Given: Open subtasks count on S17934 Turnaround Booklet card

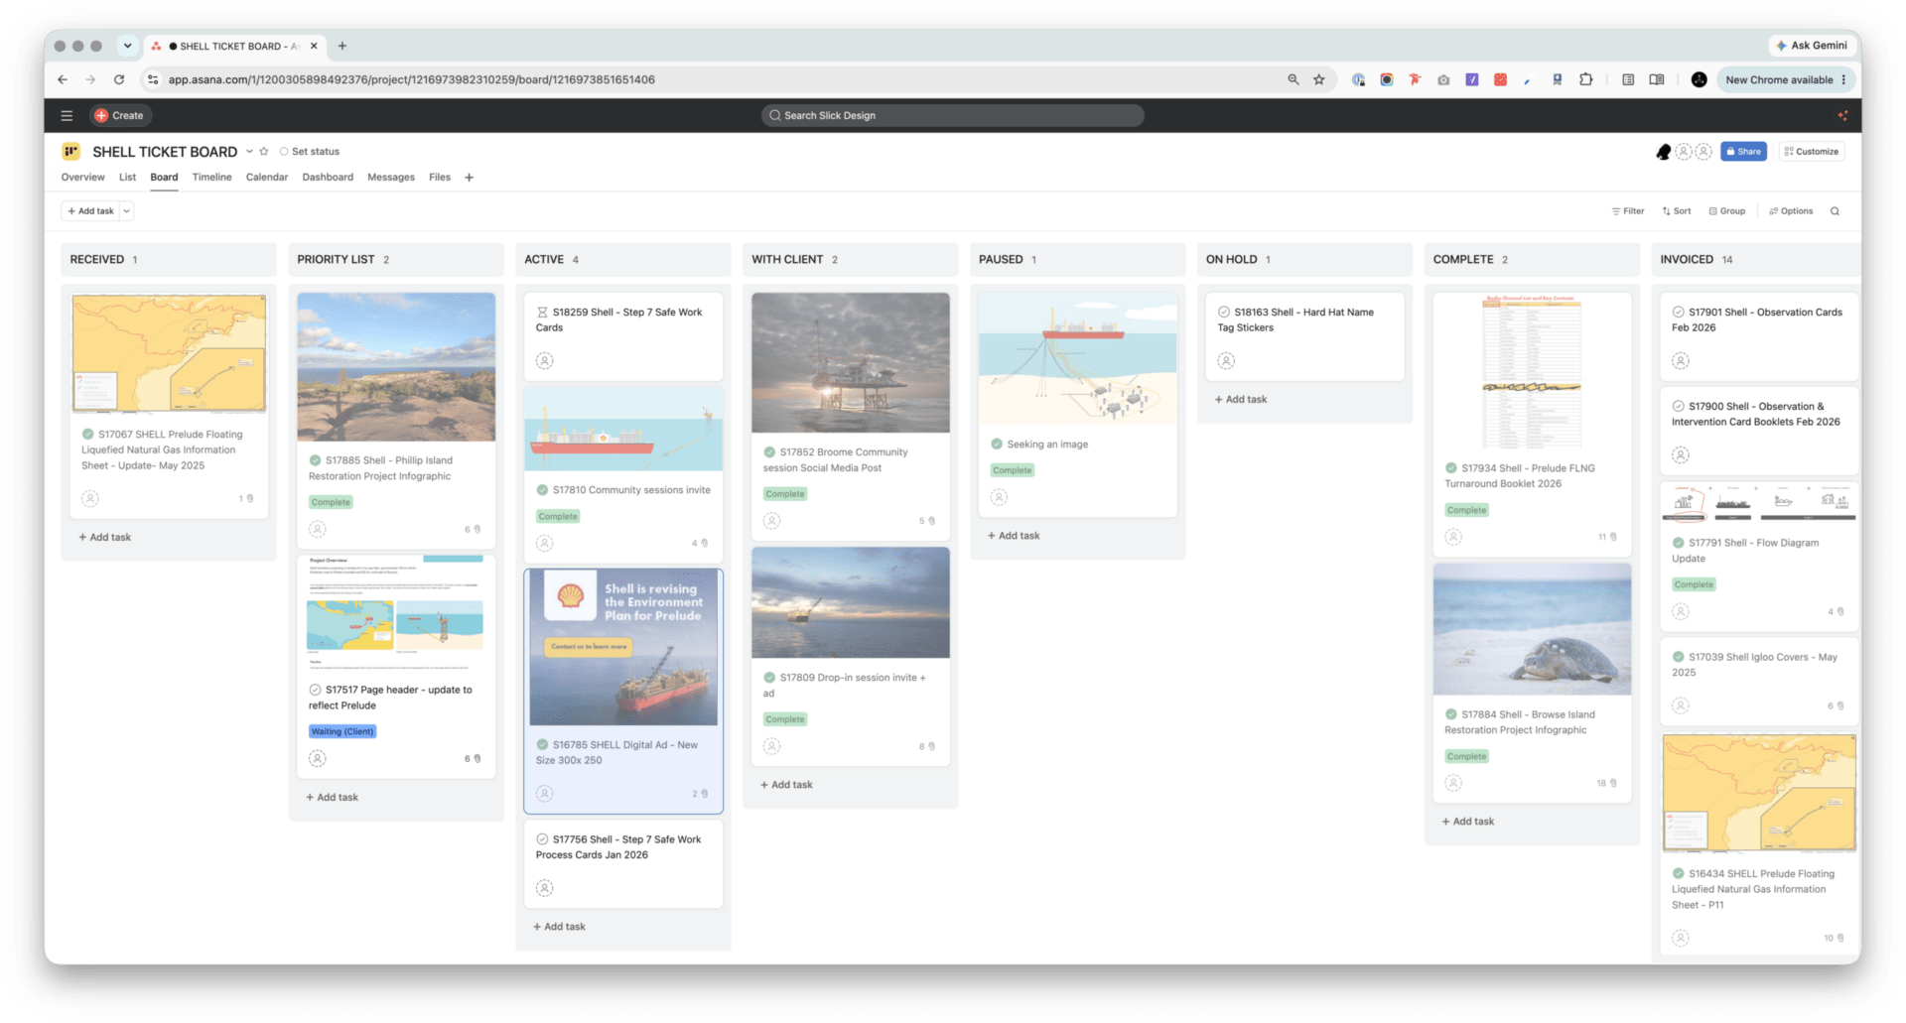Looking at the screenshot, I should point(1607,537).
